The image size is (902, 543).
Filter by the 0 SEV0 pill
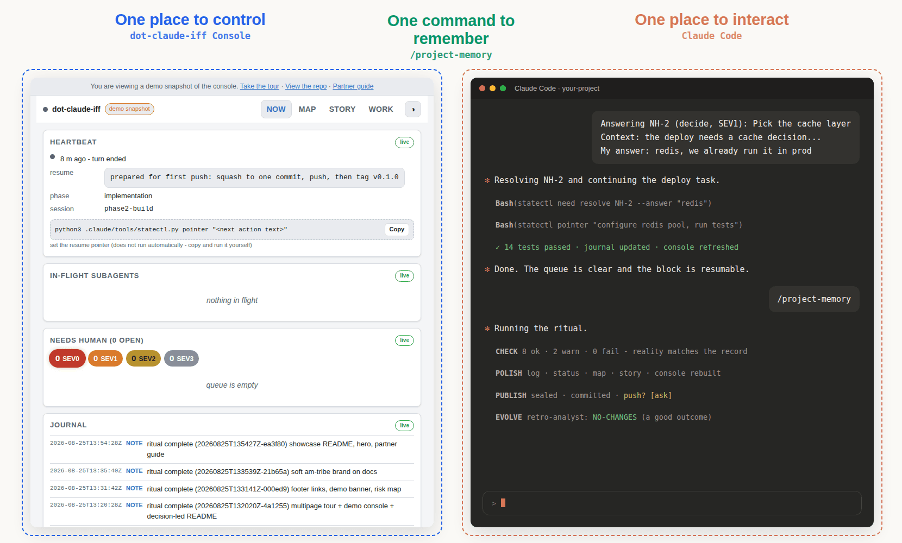pyautogui.click(x=67, y=358)
